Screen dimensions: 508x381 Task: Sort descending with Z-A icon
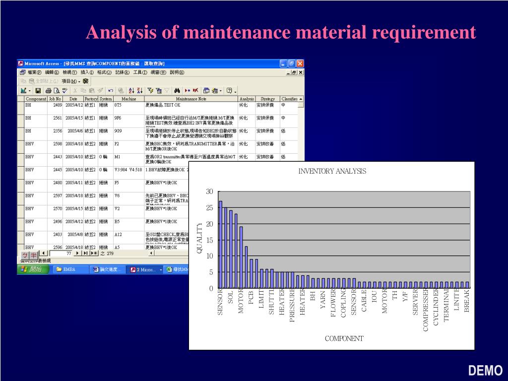tap(139, 91)
